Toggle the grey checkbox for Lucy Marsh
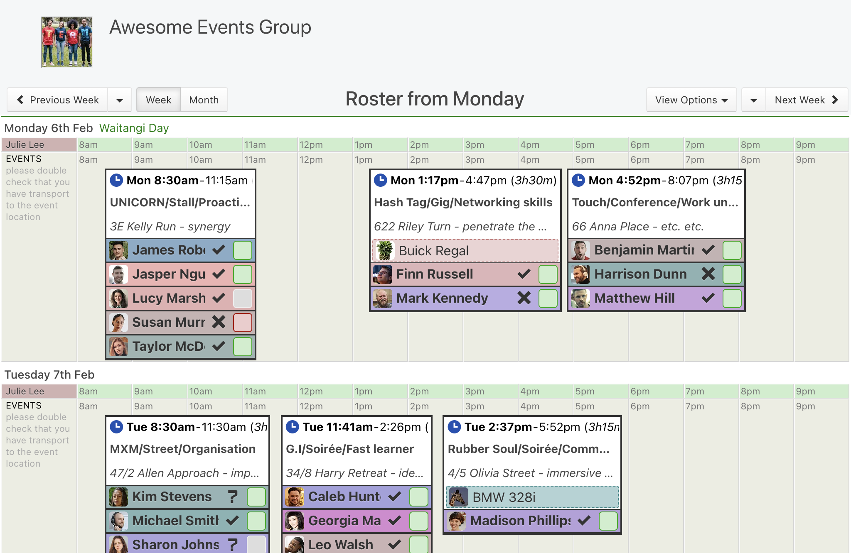851x553 pixels. tap(243, 298)
